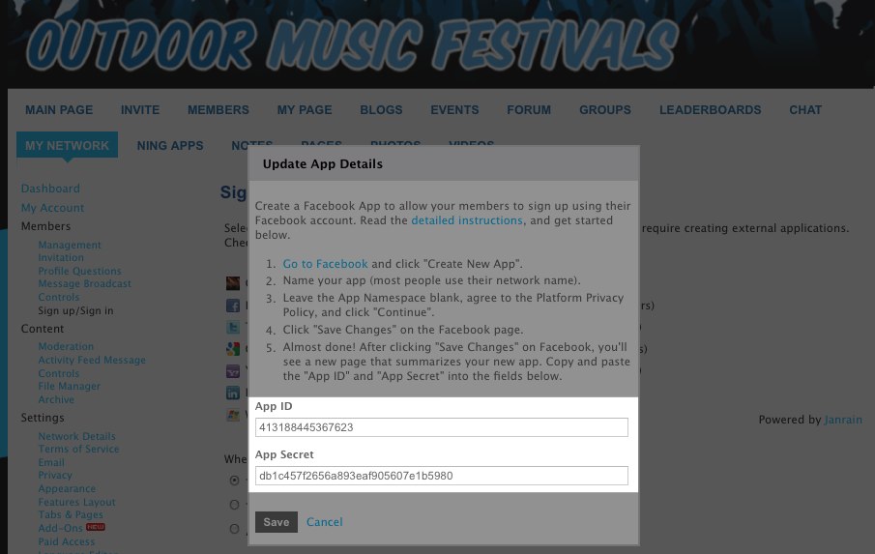
Task: Select the second radio option
Action: click(x=234, y=505)
